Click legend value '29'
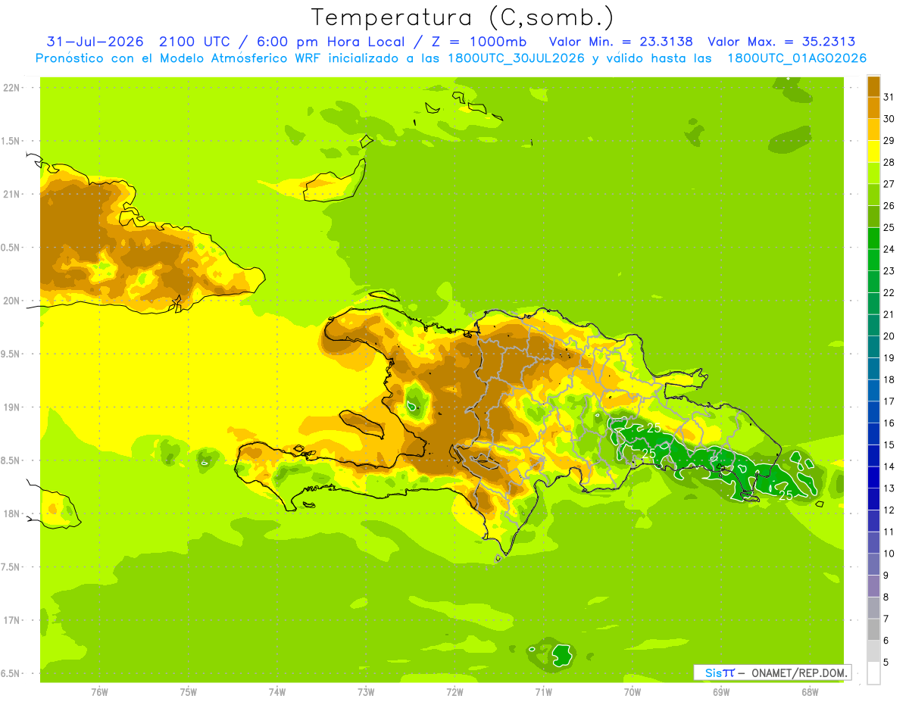Screen dimensions: 909x702 pyautogui.click(x=889, y=140)
